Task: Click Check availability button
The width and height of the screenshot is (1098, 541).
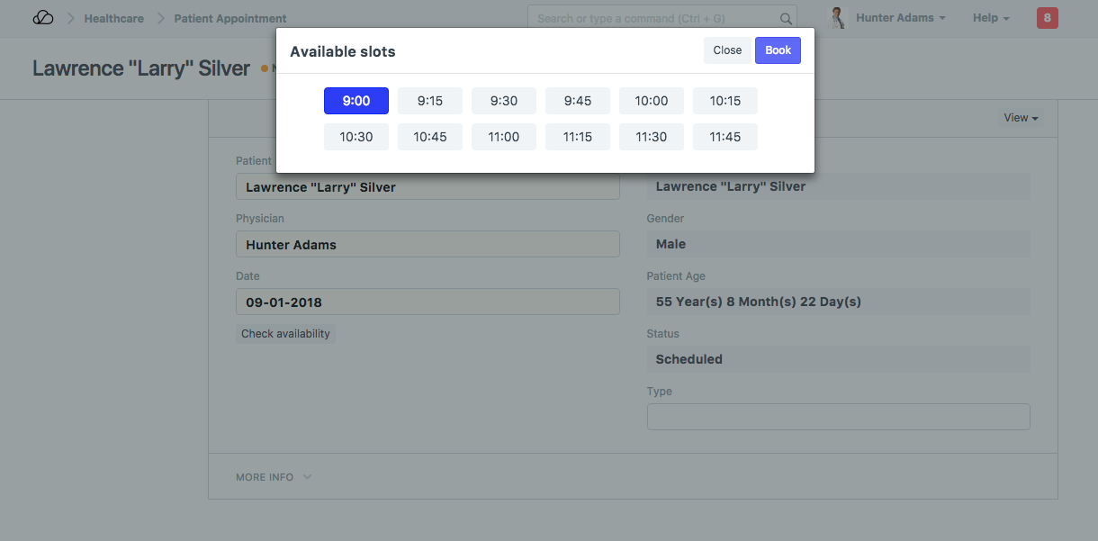Action: click(285, 334)
